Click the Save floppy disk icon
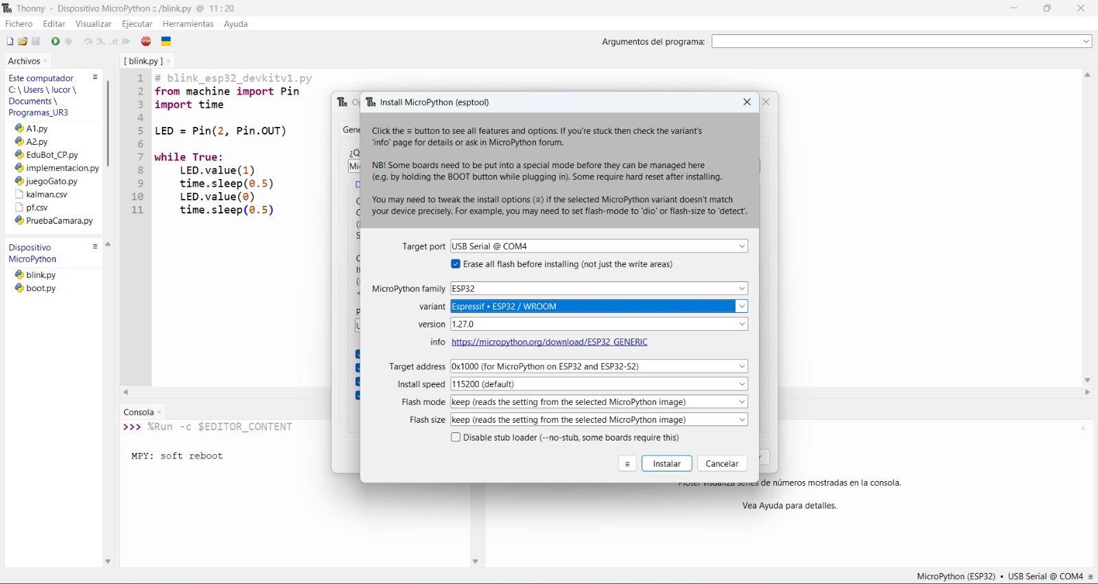Image resolution: width=1098 pixels, height=584 pixels. 36,42
